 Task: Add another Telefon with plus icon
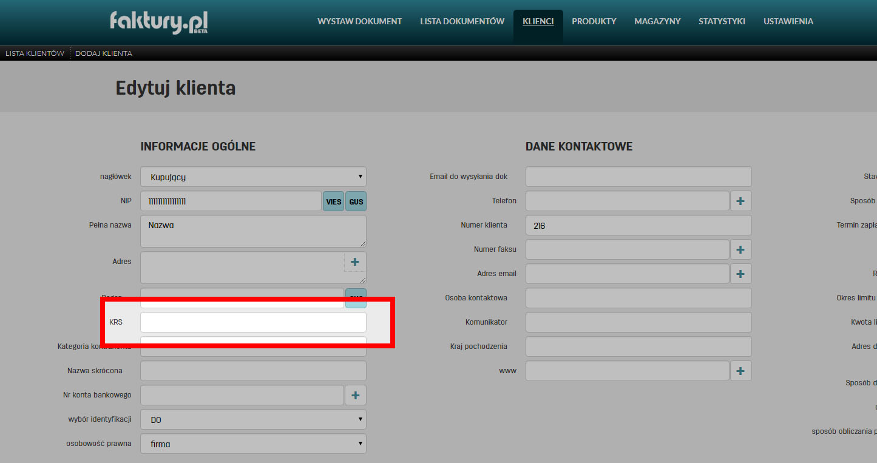[x=740, y=201]
